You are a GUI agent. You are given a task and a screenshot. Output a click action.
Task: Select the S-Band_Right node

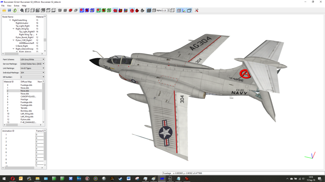pyautogui.click(x=22, y=46)
